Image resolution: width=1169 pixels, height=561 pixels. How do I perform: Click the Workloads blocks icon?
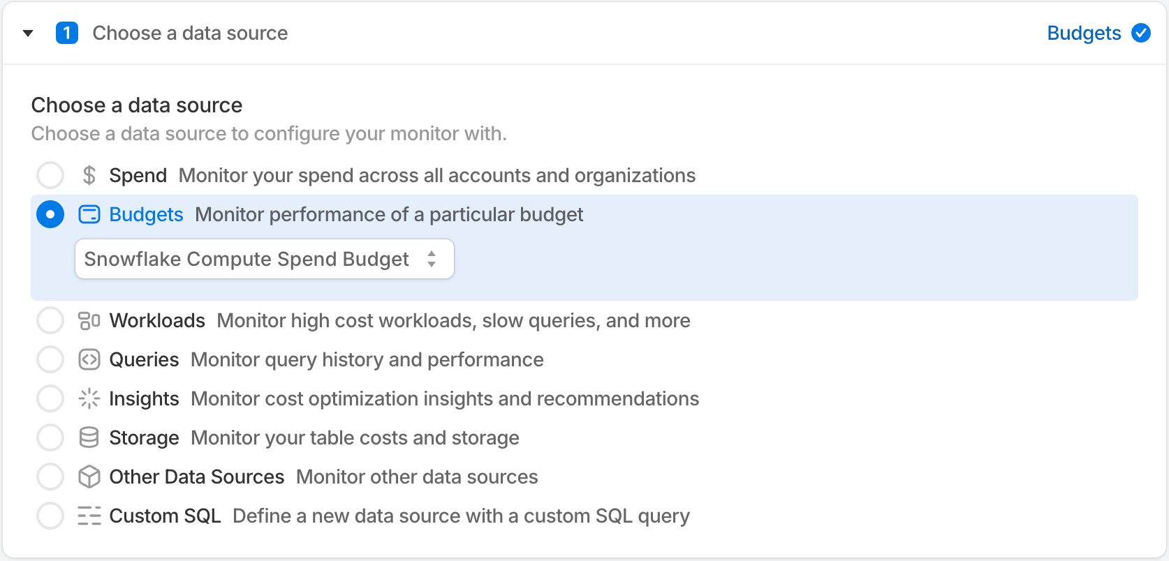click(x=89, y=320)
